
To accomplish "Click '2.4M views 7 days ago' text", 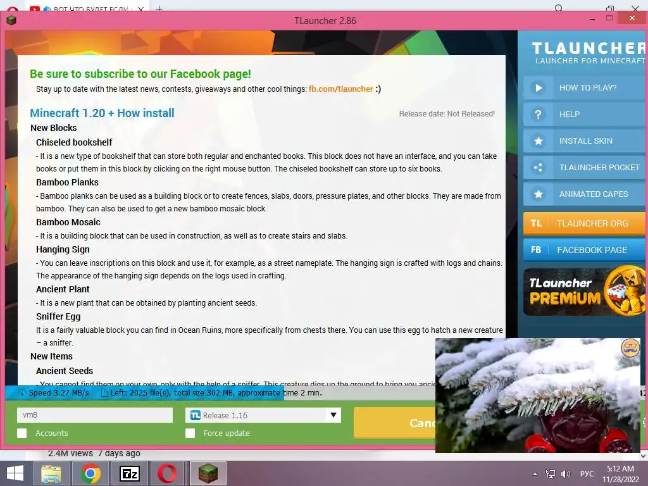I will pyautogui.click(x=94, y=453).
